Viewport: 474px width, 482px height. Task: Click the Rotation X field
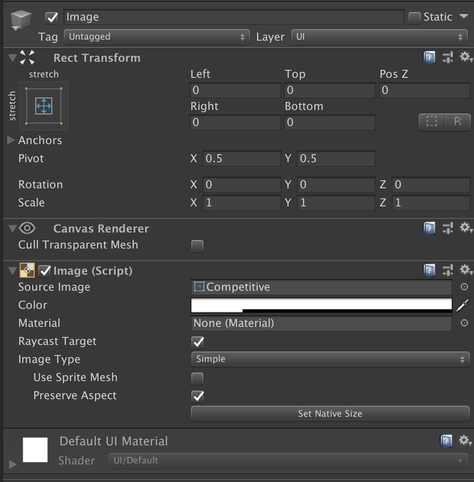click(242, 184)
